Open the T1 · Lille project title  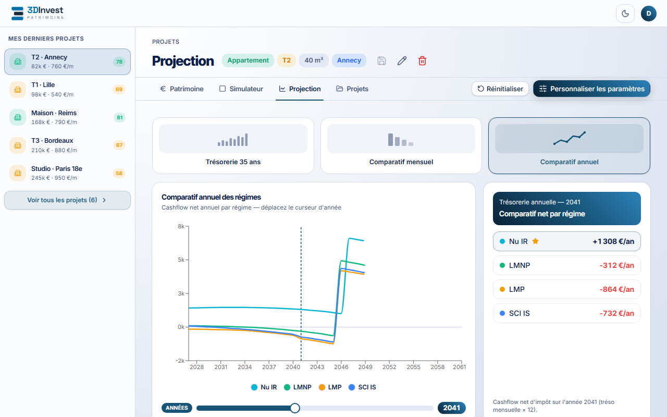tap(43, 85)
